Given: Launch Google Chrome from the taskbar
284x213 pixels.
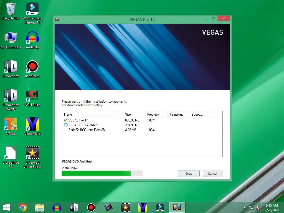Looking at the screenshot, I should click(23, 207).
